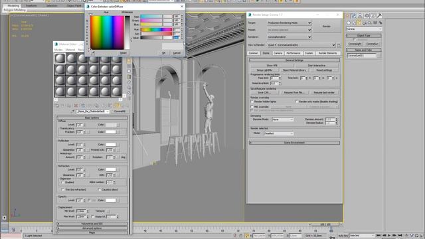Enable Render hidden lights checkbox

252,102
